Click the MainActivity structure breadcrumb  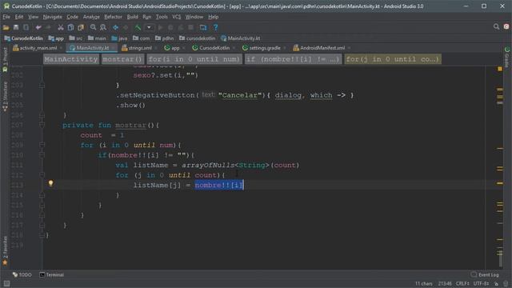tap(71, 59)
